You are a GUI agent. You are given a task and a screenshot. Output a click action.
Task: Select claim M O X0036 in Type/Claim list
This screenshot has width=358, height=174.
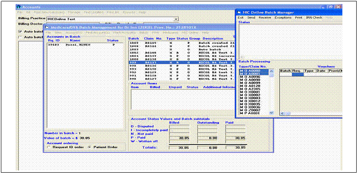[254, 107]
